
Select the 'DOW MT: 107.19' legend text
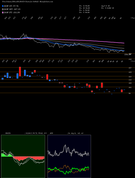pos(12,9)
